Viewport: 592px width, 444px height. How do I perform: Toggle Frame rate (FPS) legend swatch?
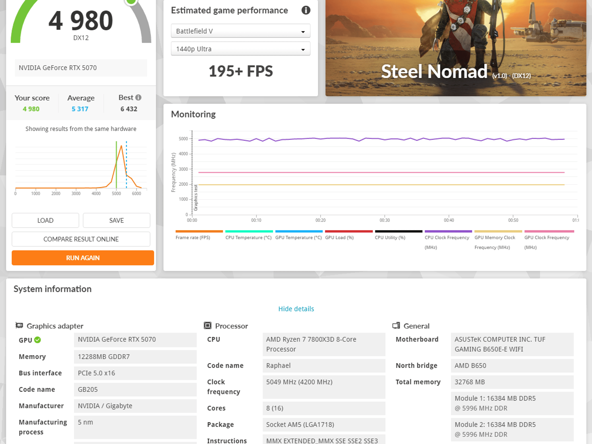(x=199, y=232)
